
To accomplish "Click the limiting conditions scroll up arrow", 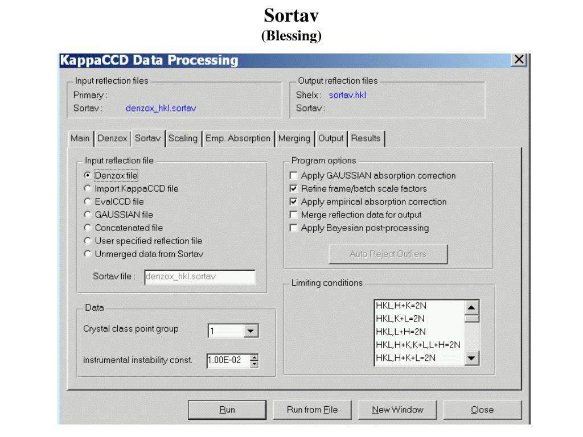I will click(471, 307).
